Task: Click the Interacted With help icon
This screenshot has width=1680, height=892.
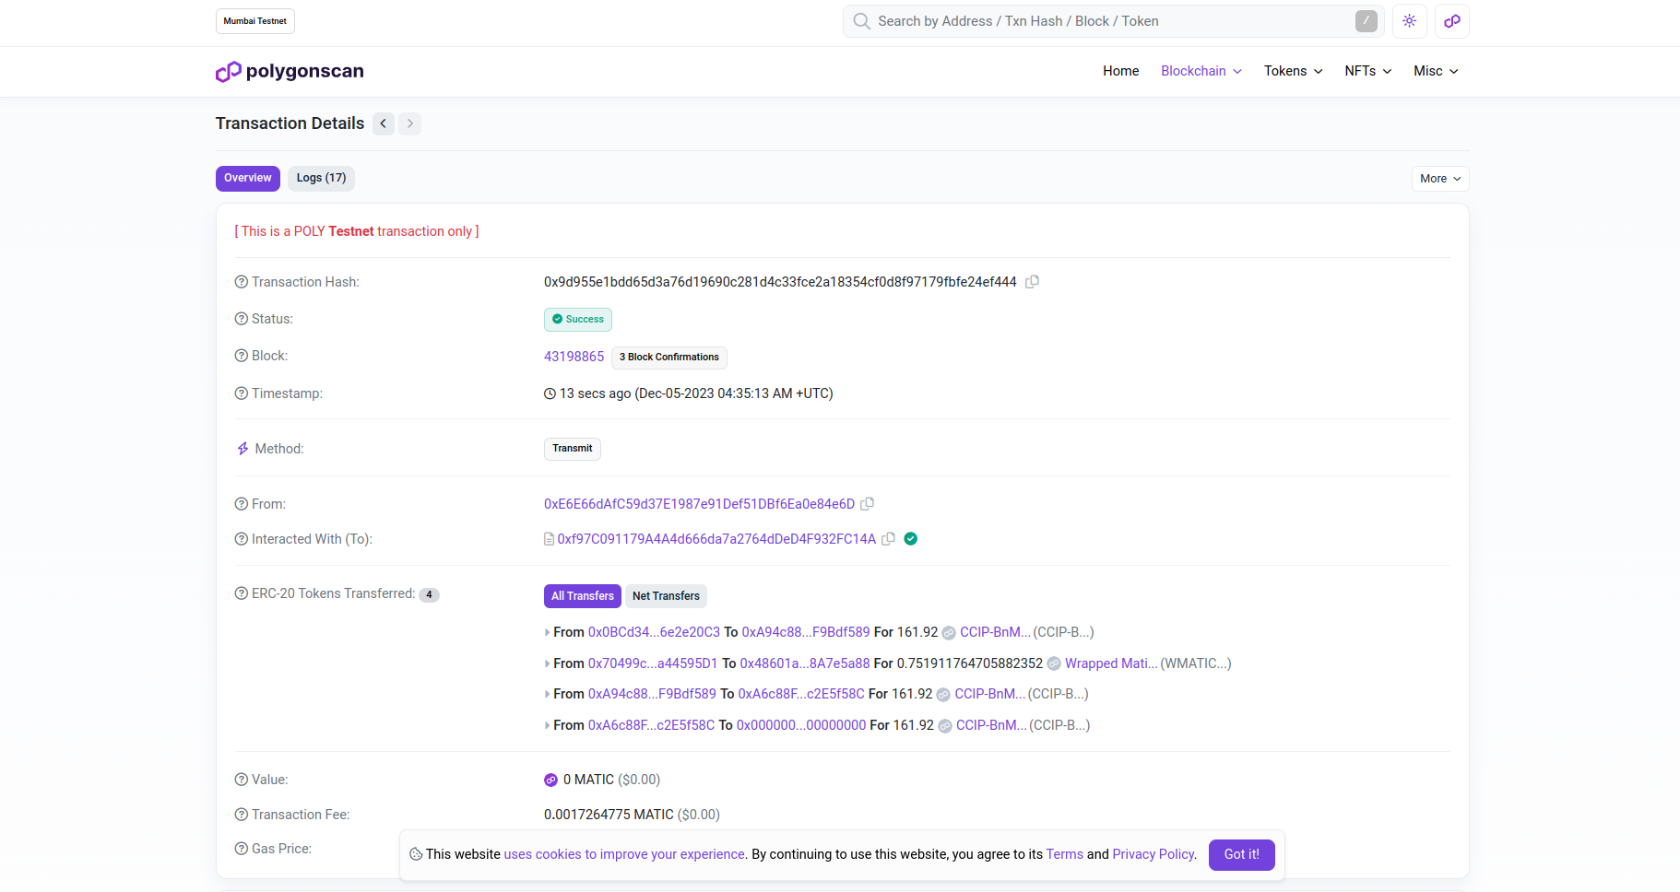Action: 242,539
